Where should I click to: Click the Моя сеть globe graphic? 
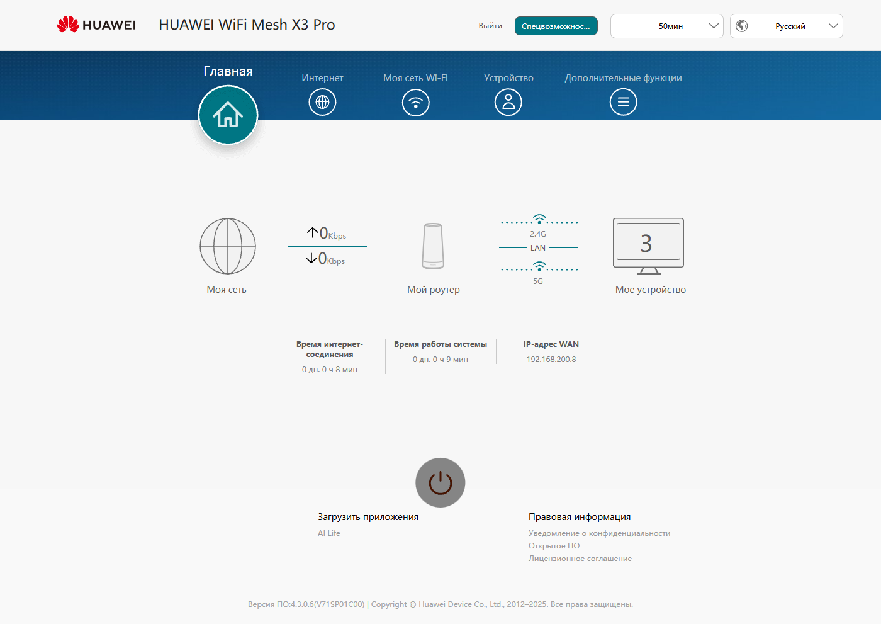click(228, 246)
